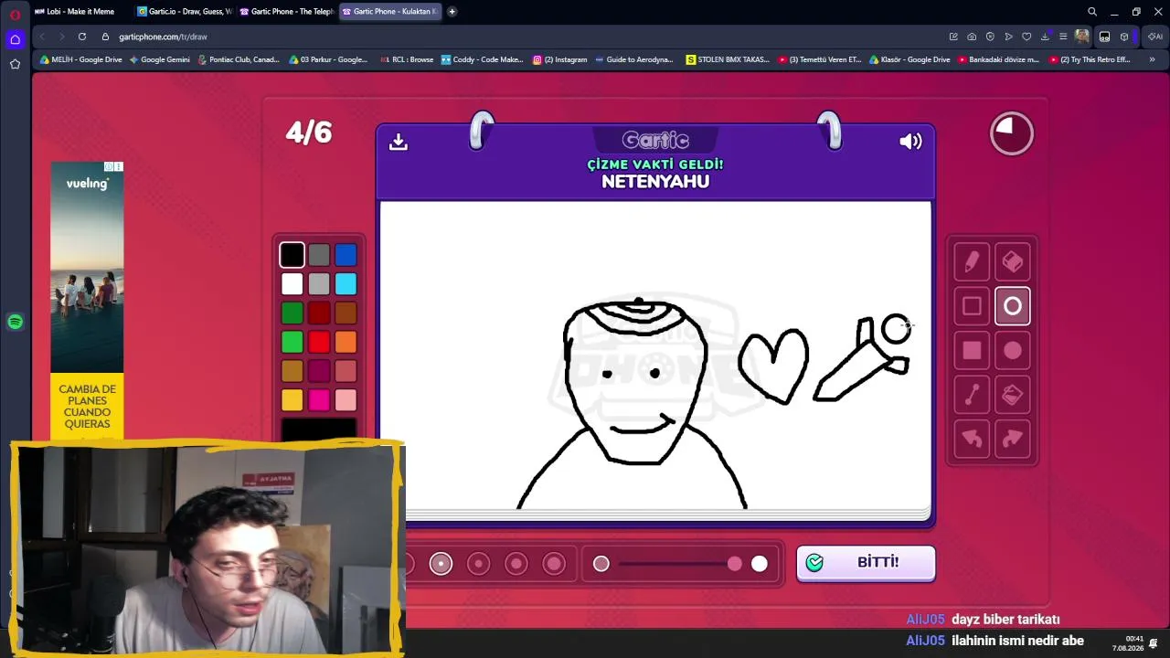This screenshot has height=658, width=1170.
Task: Open the Opera main menu logo
Action: (x=15, y=15)
